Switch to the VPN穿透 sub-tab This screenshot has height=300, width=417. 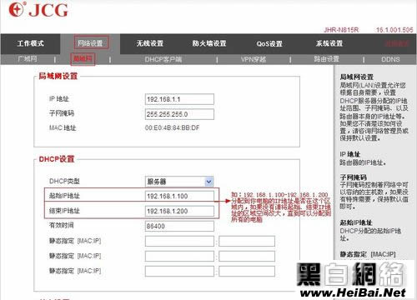254,59
